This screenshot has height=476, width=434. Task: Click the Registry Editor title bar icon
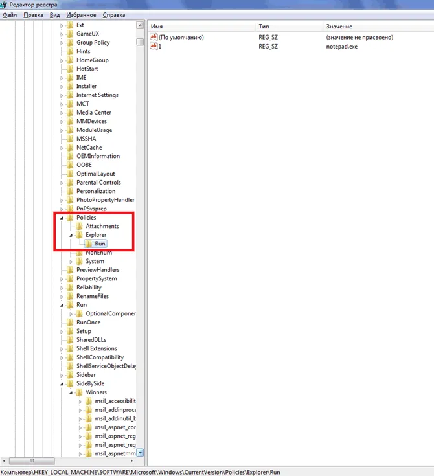(x=3, y=5)
